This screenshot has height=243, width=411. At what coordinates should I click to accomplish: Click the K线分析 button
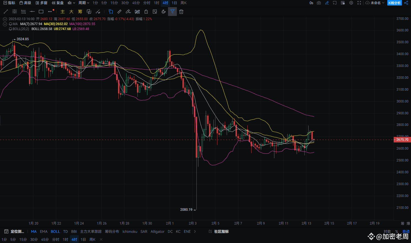[394, 3]
